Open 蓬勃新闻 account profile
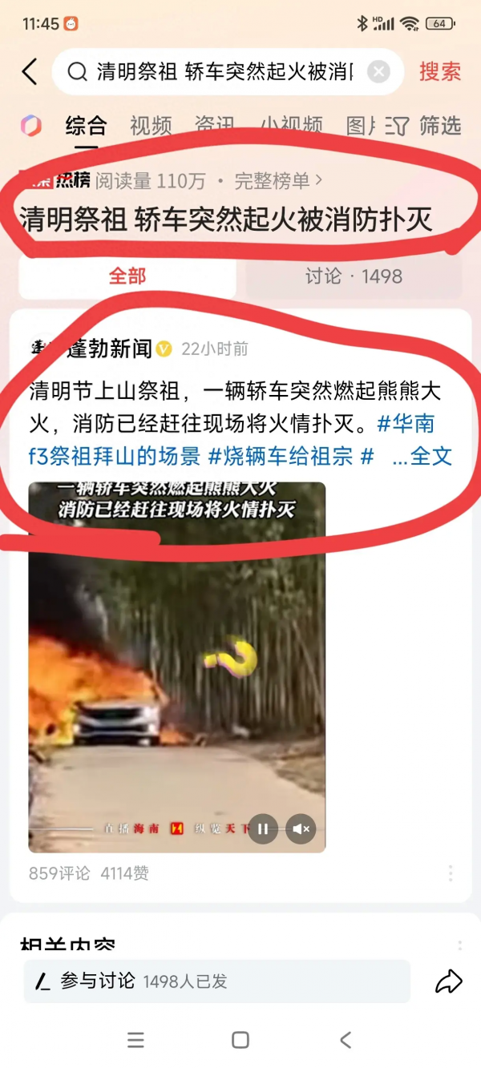The image size is (481, 1068). pos(109,349)
